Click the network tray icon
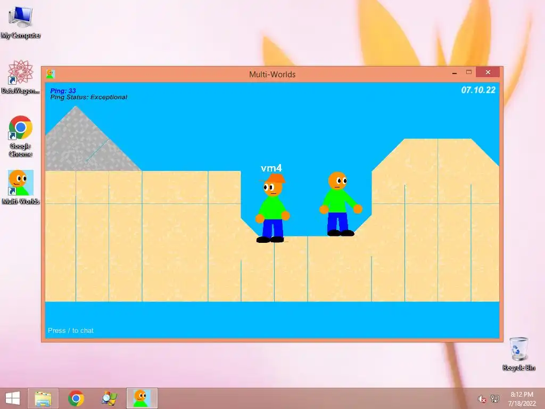 tap(494, 398)
